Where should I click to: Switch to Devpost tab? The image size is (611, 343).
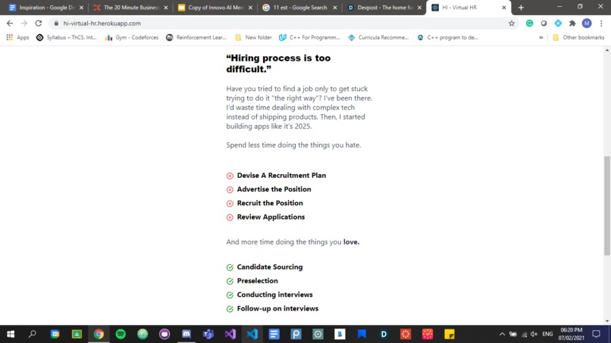click(x=384, y=8)
